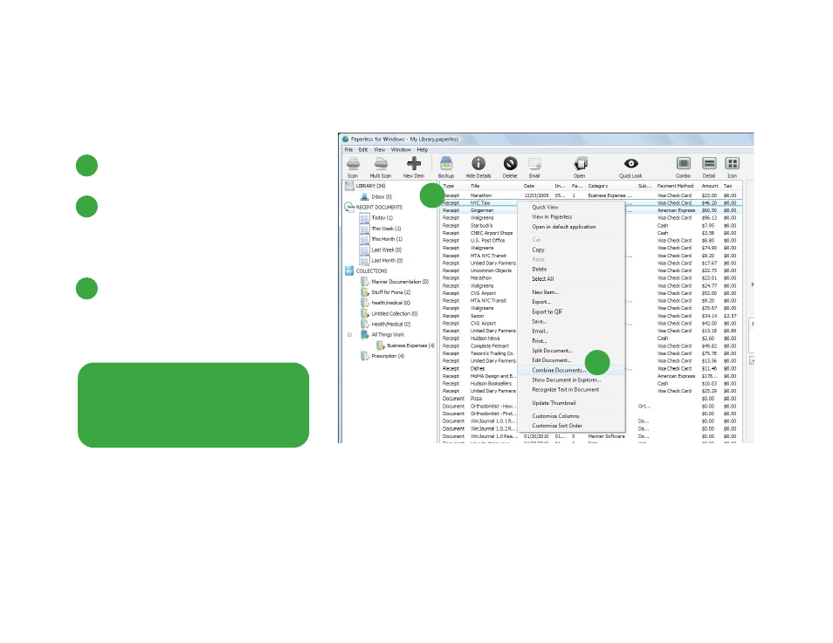Select the Pizza document row
833x643 pixels.
[x=591, y=398]
